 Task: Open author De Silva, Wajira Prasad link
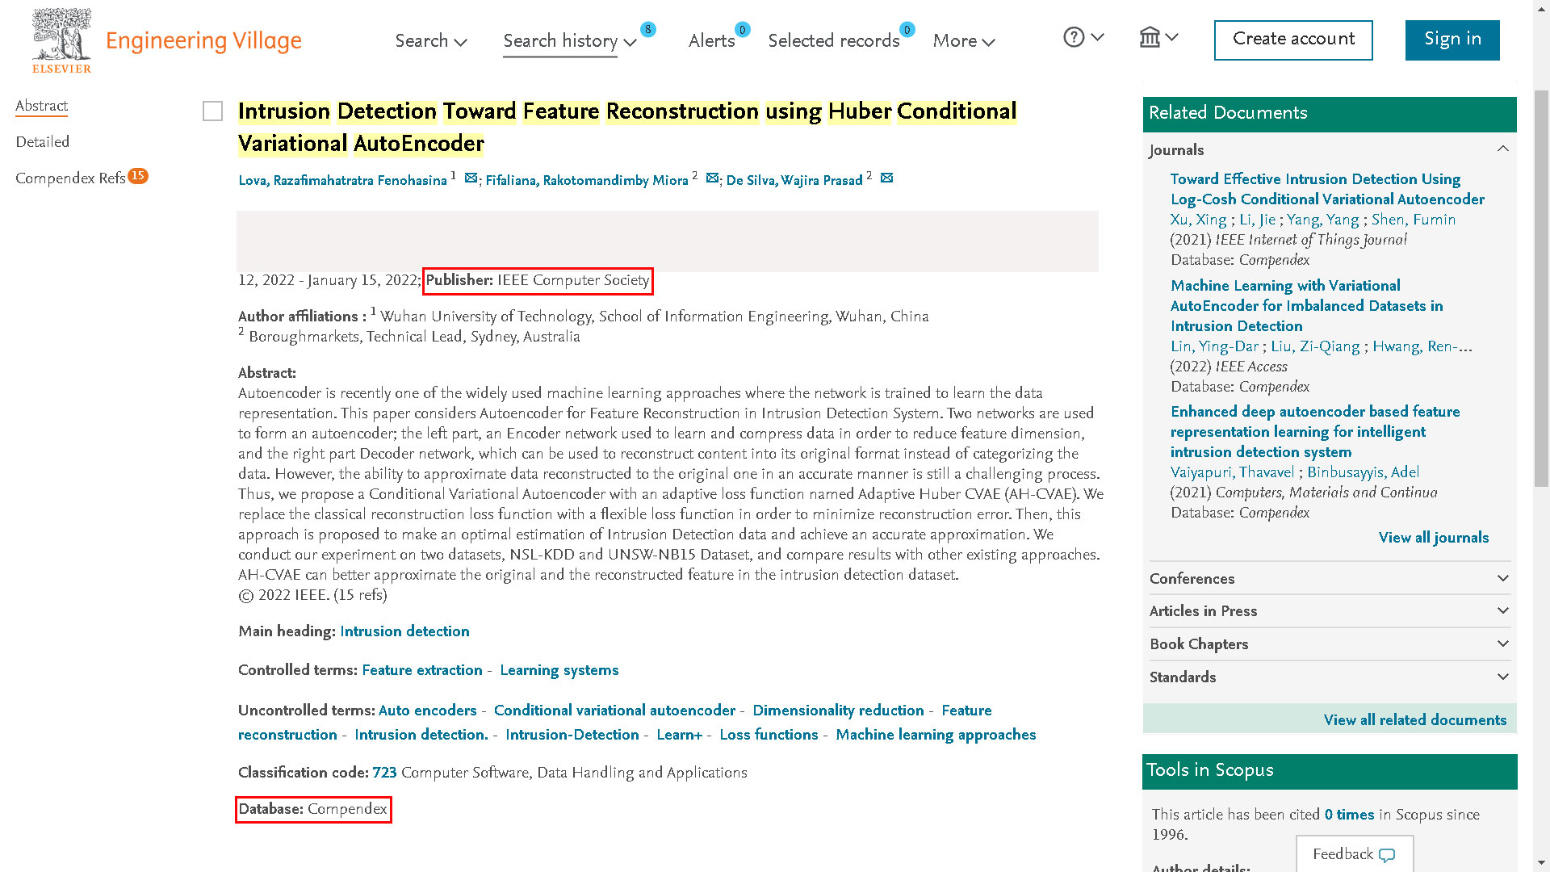tap(794, 180)
